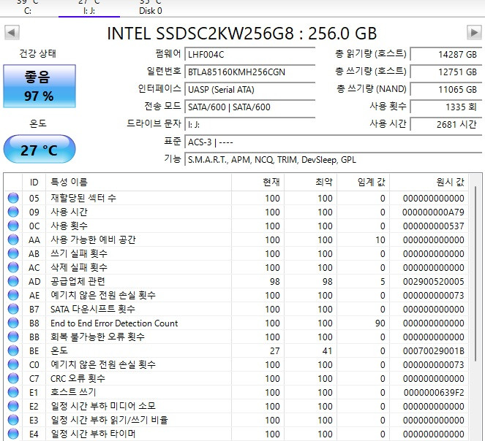Click the 좋음 97 % health status button
Viewport: 485px width, 441px height.
pyautogui.click(x=40, y=86)
